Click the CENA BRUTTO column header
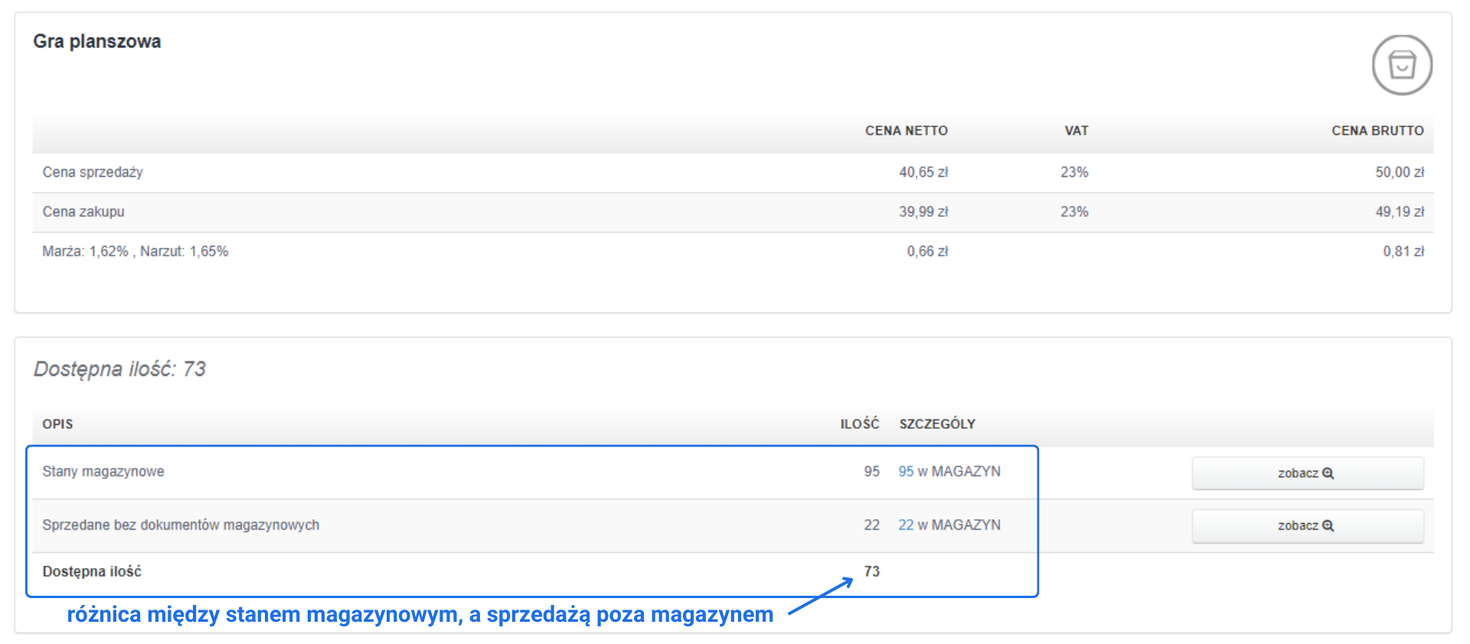Screen dimensions: 1470x644 pyautogui.click(x=1377, y=131)
